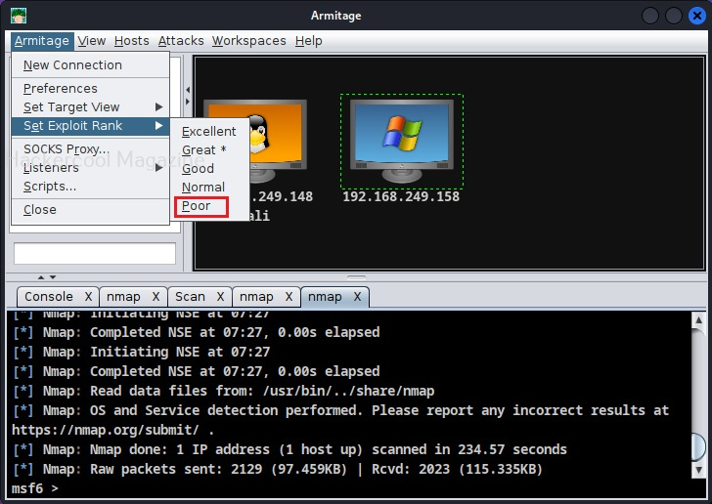Close the first nmap tab with its X
712x504 pixels.
point(156,297)
